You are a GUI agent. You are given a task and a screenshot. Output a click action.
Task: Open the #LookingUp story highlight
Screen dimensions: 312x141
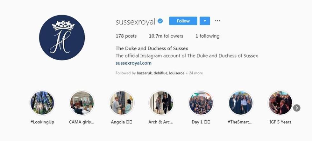[x=42, y=103]
